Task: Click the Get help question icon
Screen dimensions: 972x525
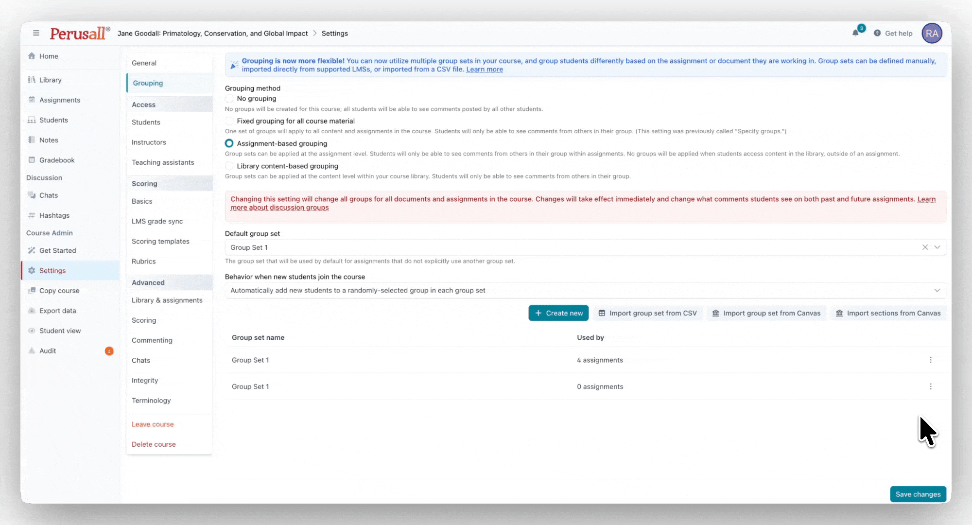Action: [x=877, y=33]
